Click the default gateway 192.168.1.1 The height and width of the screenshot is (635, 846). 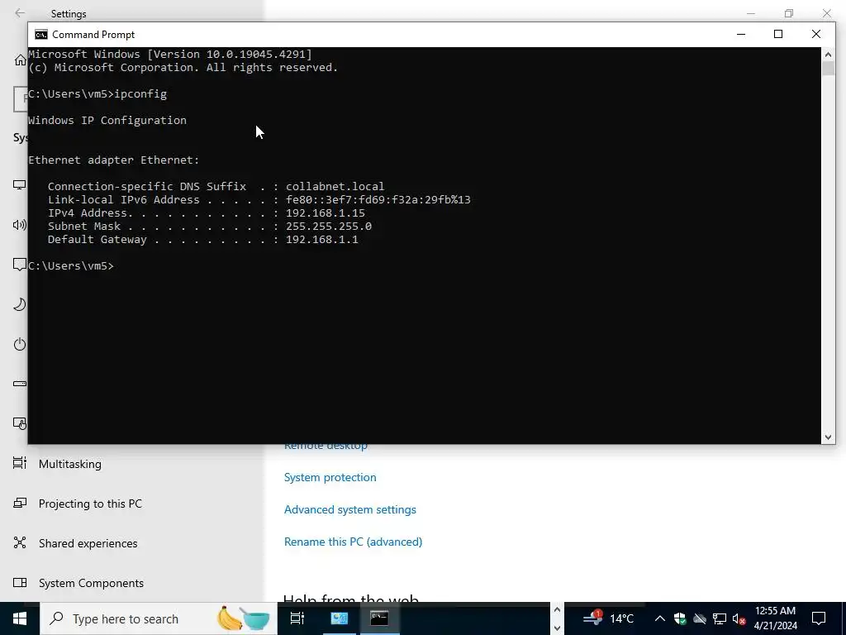tap(322, 239)
